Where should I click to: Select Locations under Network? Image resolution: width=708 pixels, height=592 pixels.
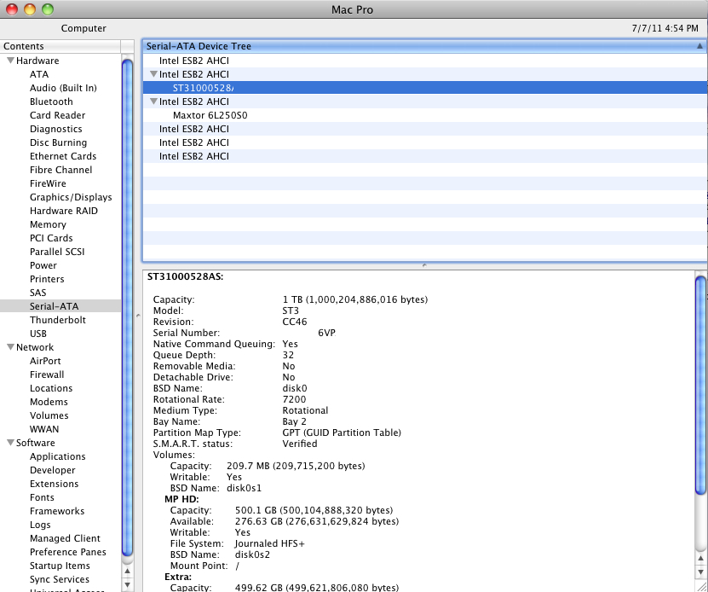point(51,388)
